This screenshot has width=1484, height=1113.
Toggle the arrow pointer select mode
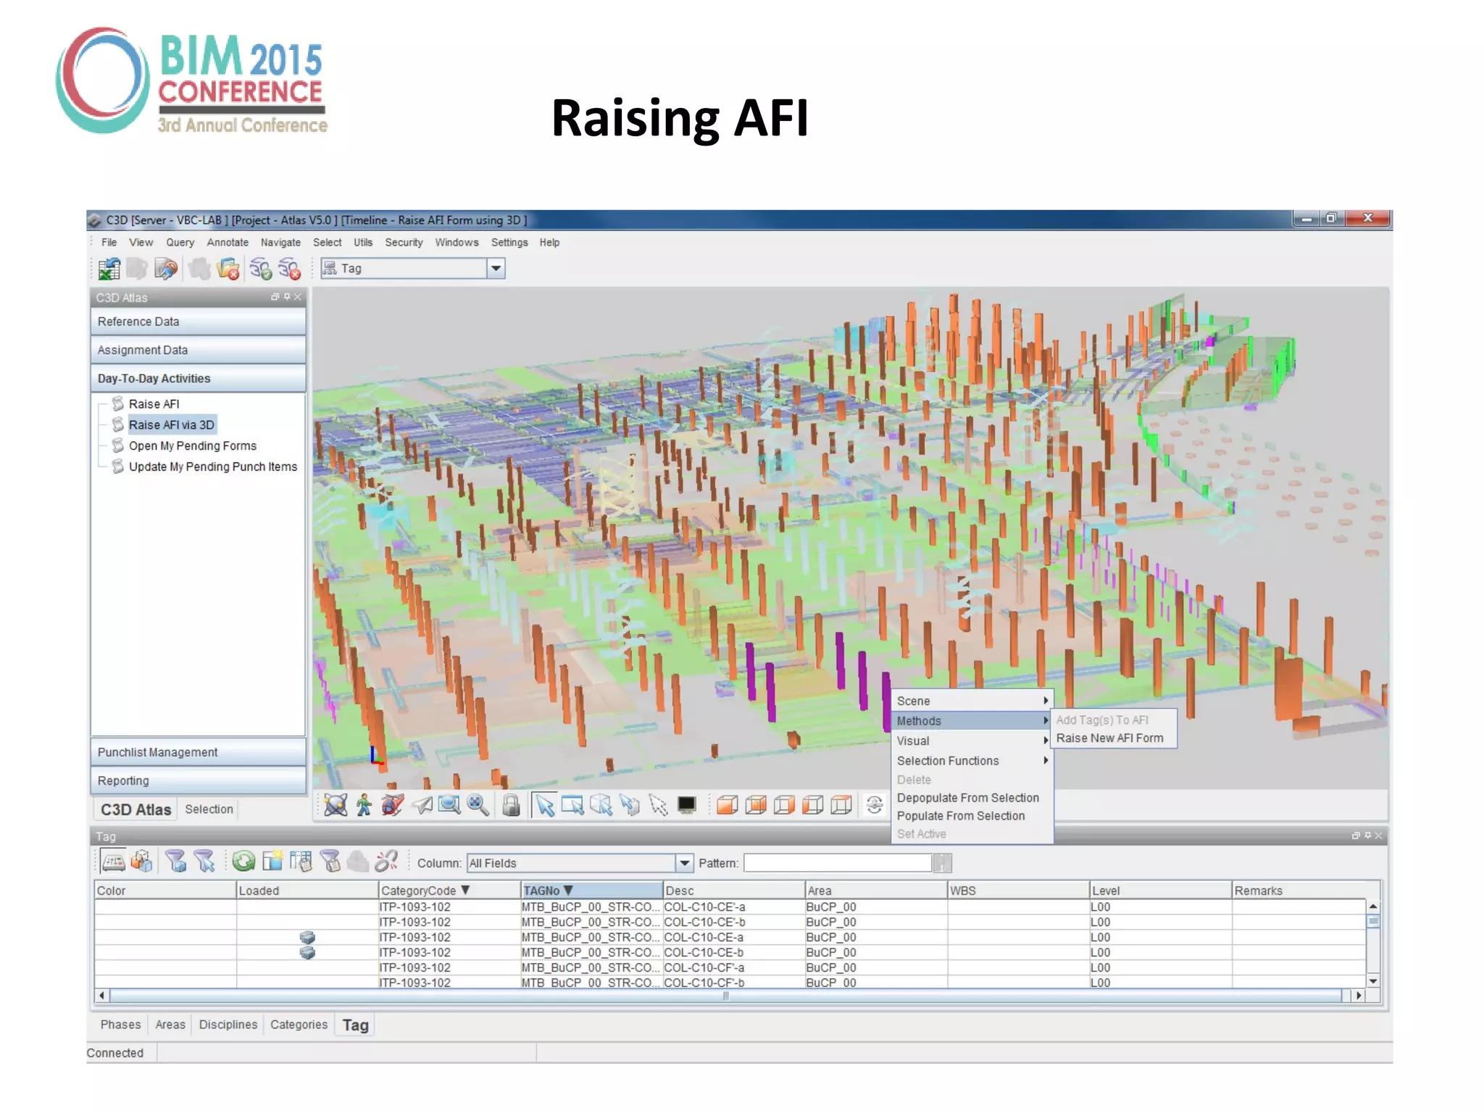(545, 805)
